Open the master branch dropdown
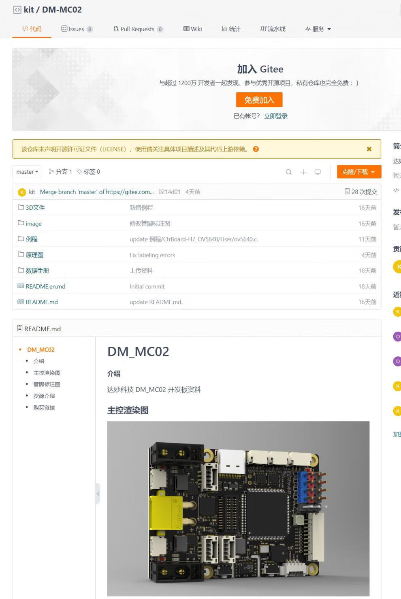401x599 pixels. pos(27,172)
